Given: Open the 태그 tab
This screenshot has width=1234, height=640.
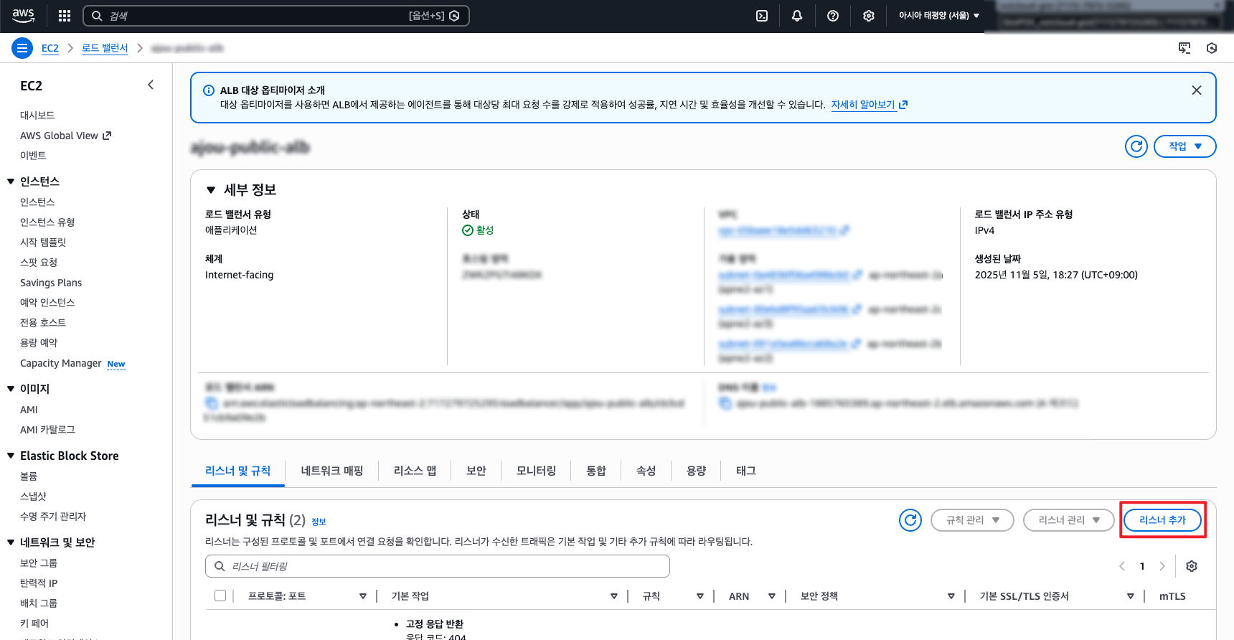Looking at the screenshot, I should [x=746, y=471].
